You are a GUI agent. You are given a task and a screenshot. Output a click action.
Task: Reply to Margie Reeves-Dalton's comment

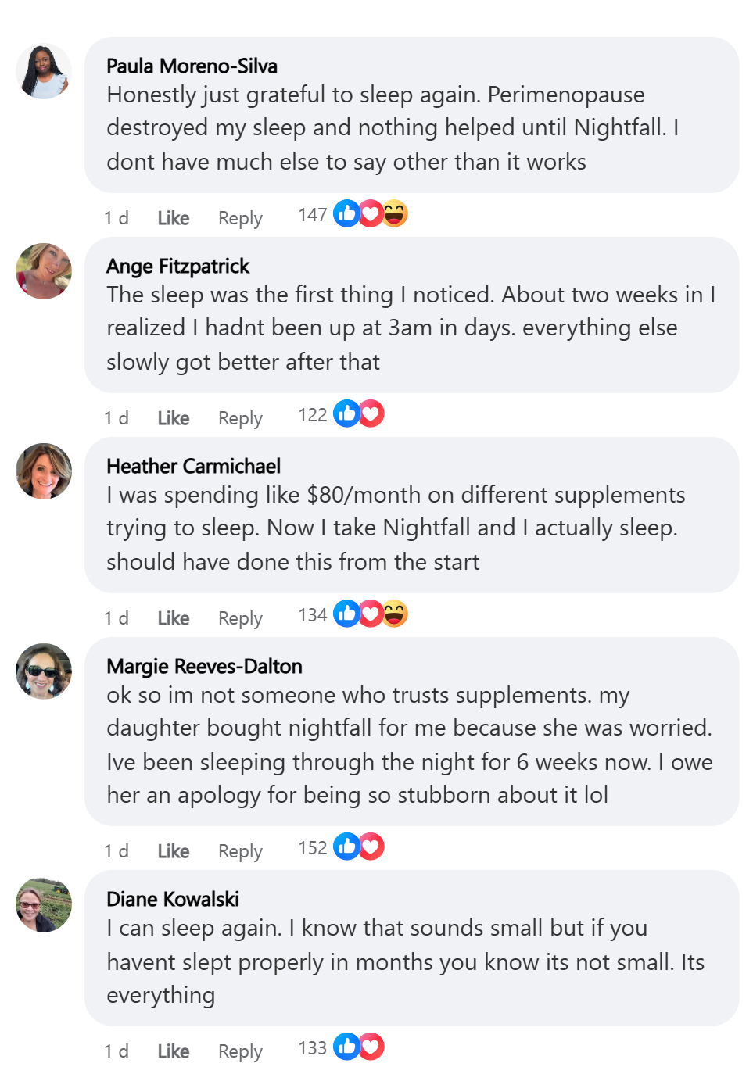pos(240,851)
